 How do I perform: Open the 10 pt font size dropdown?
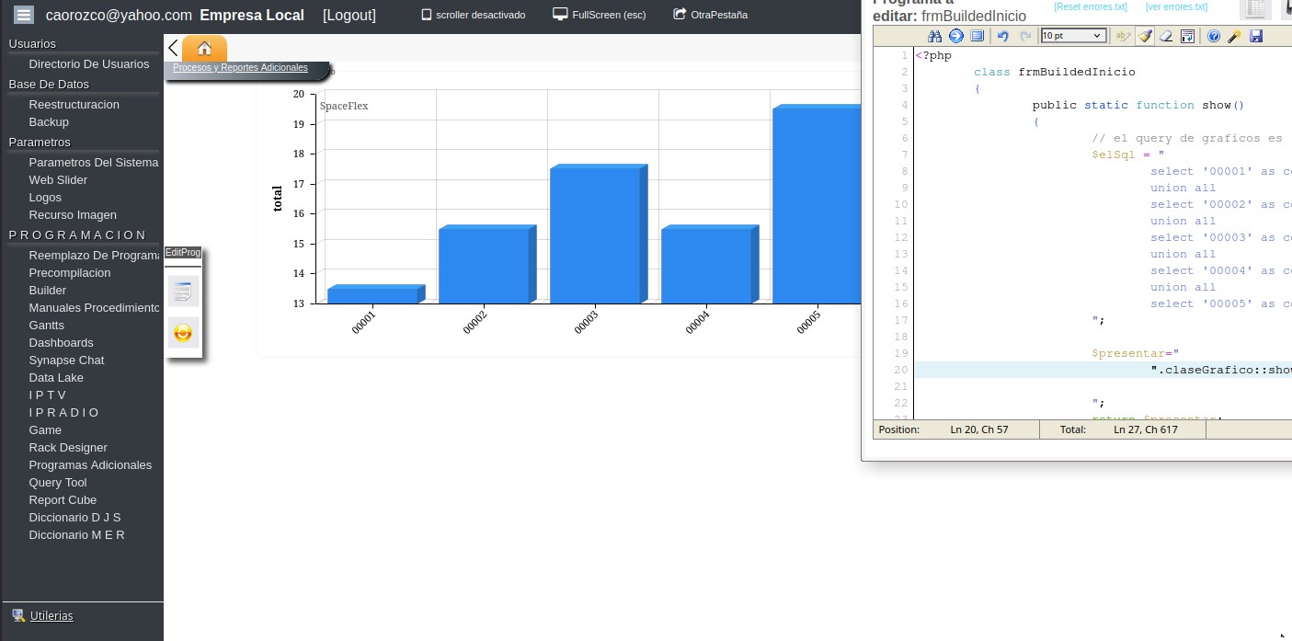point(1072,36)
